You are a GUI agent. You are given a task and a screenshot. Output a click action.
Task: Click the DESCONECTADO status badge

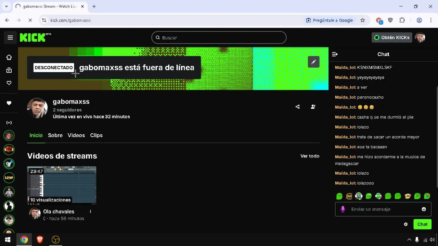tap(54, 68)
